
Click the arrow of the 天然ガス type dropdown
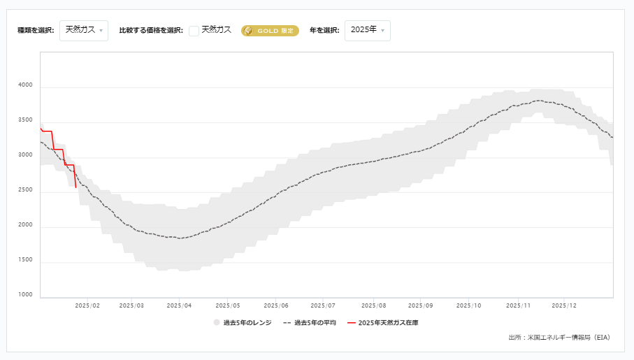(x=101, y=31)
